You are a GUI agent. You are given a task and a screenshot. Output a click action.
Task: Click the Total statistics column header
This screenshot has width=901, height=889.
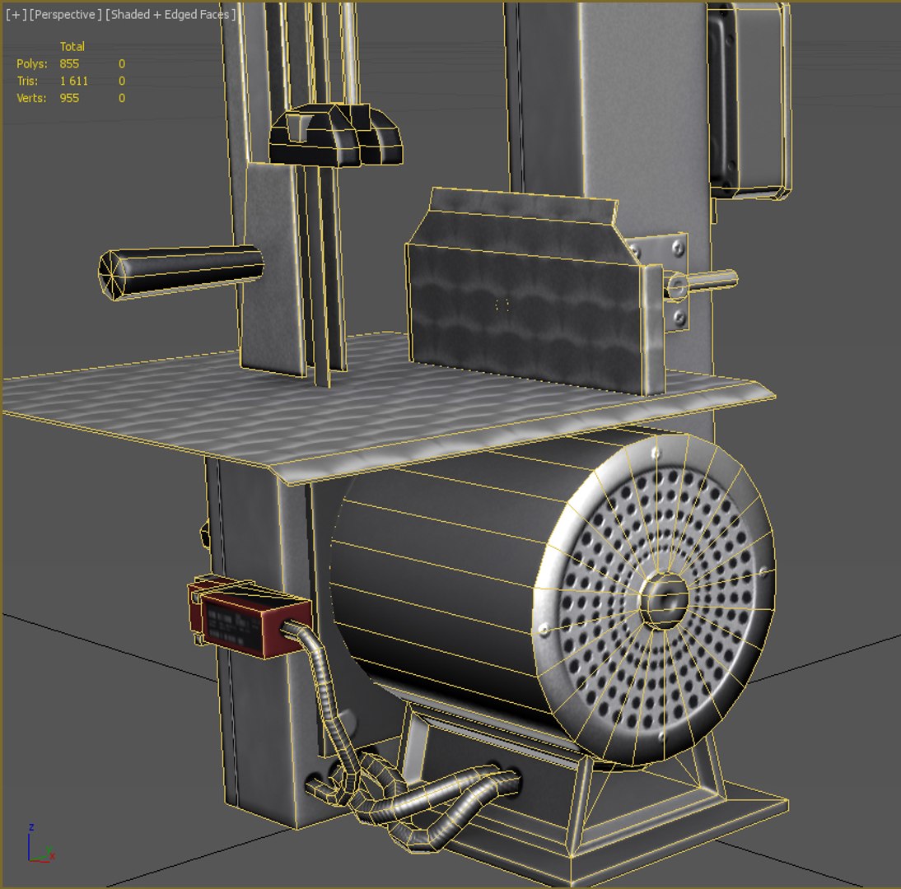click(72, 47)
